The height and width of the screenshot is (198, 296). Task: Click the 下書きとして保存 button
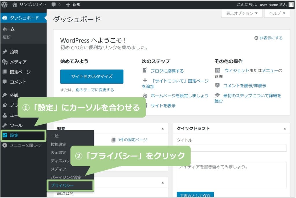click(195, 195)
